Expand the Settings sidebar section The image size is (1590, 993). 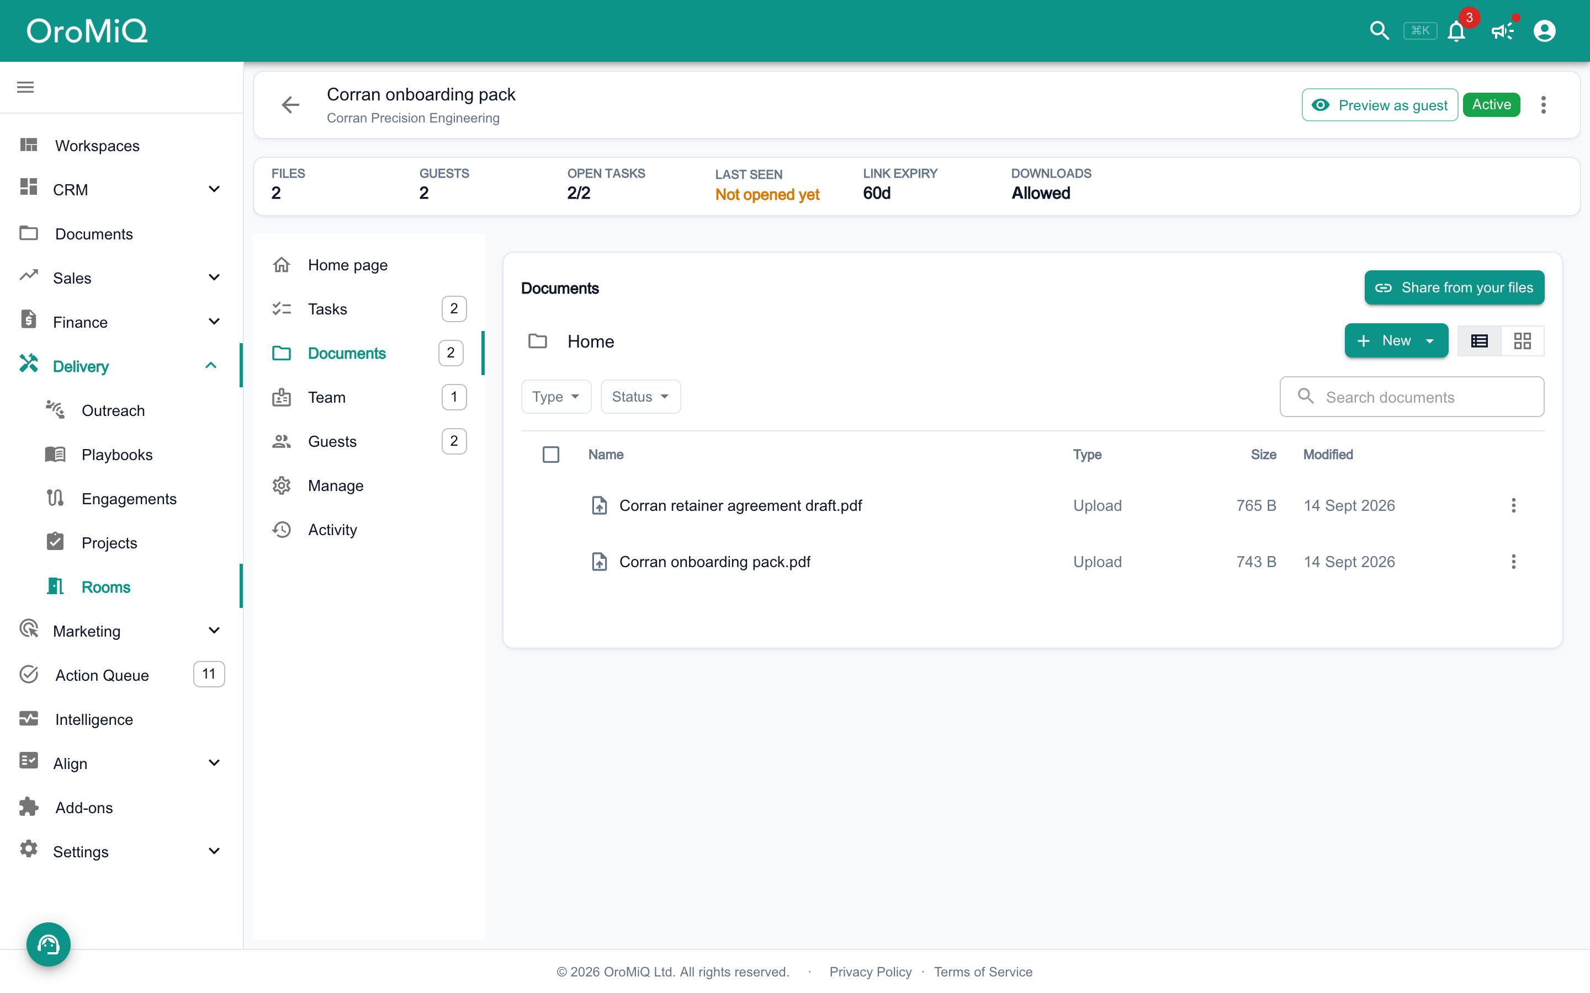[x=214, y=851]
